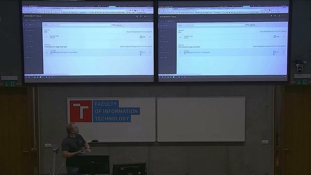Open Overview in right screen's sidebar

point(164,25)
